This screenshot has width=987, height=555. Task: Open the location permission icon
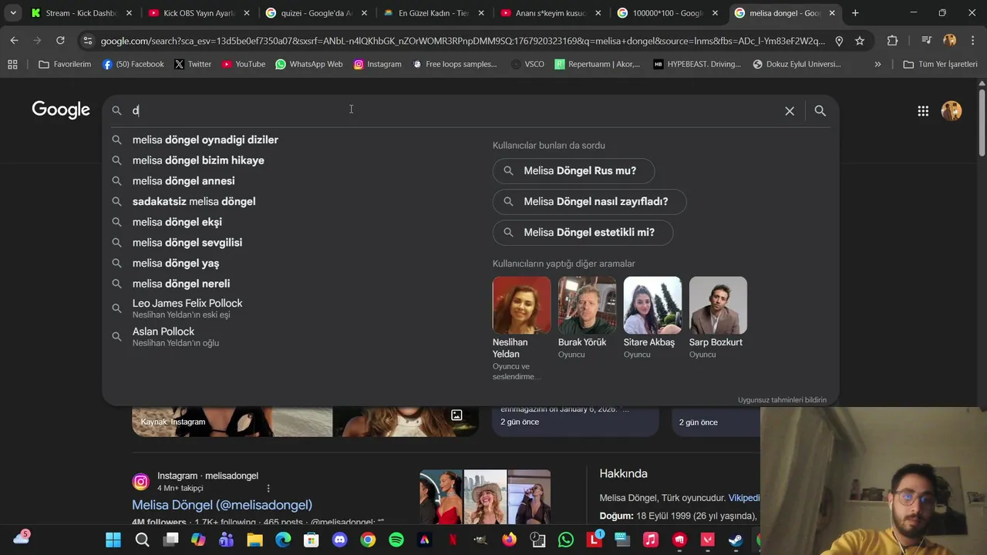tap(839, 41)
